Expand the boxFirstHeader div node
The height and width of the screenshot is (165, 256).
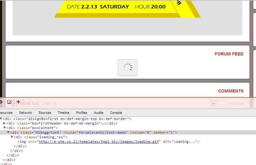pyautogui.click(x=4, y=123)
